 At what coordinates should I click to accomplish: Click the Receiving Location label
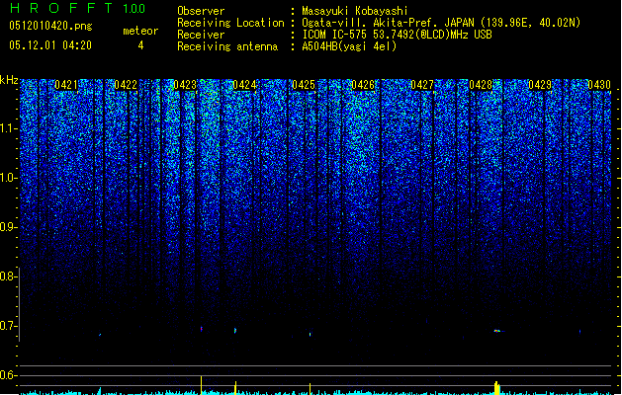(230, 23)
